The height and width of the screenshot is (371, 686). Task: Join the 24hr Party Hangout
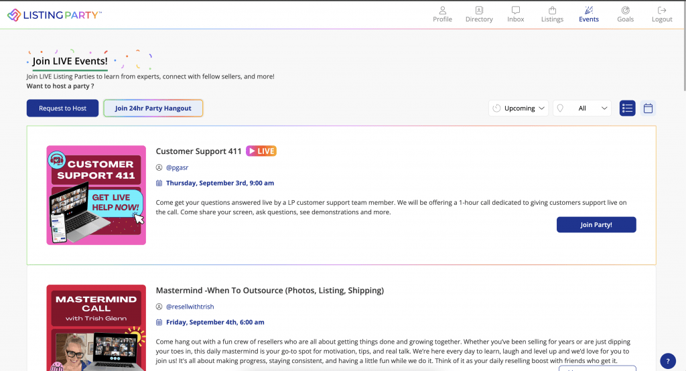(x=153, y=108)
